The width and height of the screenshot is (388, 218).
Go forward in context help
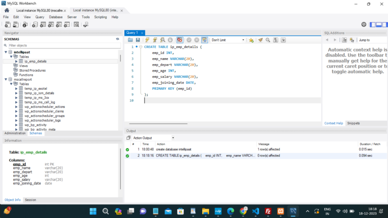(335, 40)
